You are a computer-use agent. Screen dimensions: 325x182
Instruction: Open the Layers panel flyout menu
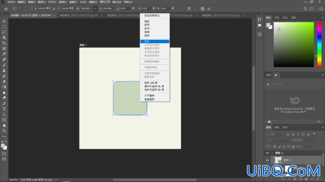click(323, 127)
